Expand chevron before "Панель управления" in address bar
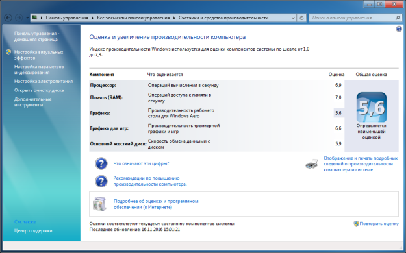Image resolution: width=406 pixels, height=253 pixels. coord(42,18)
